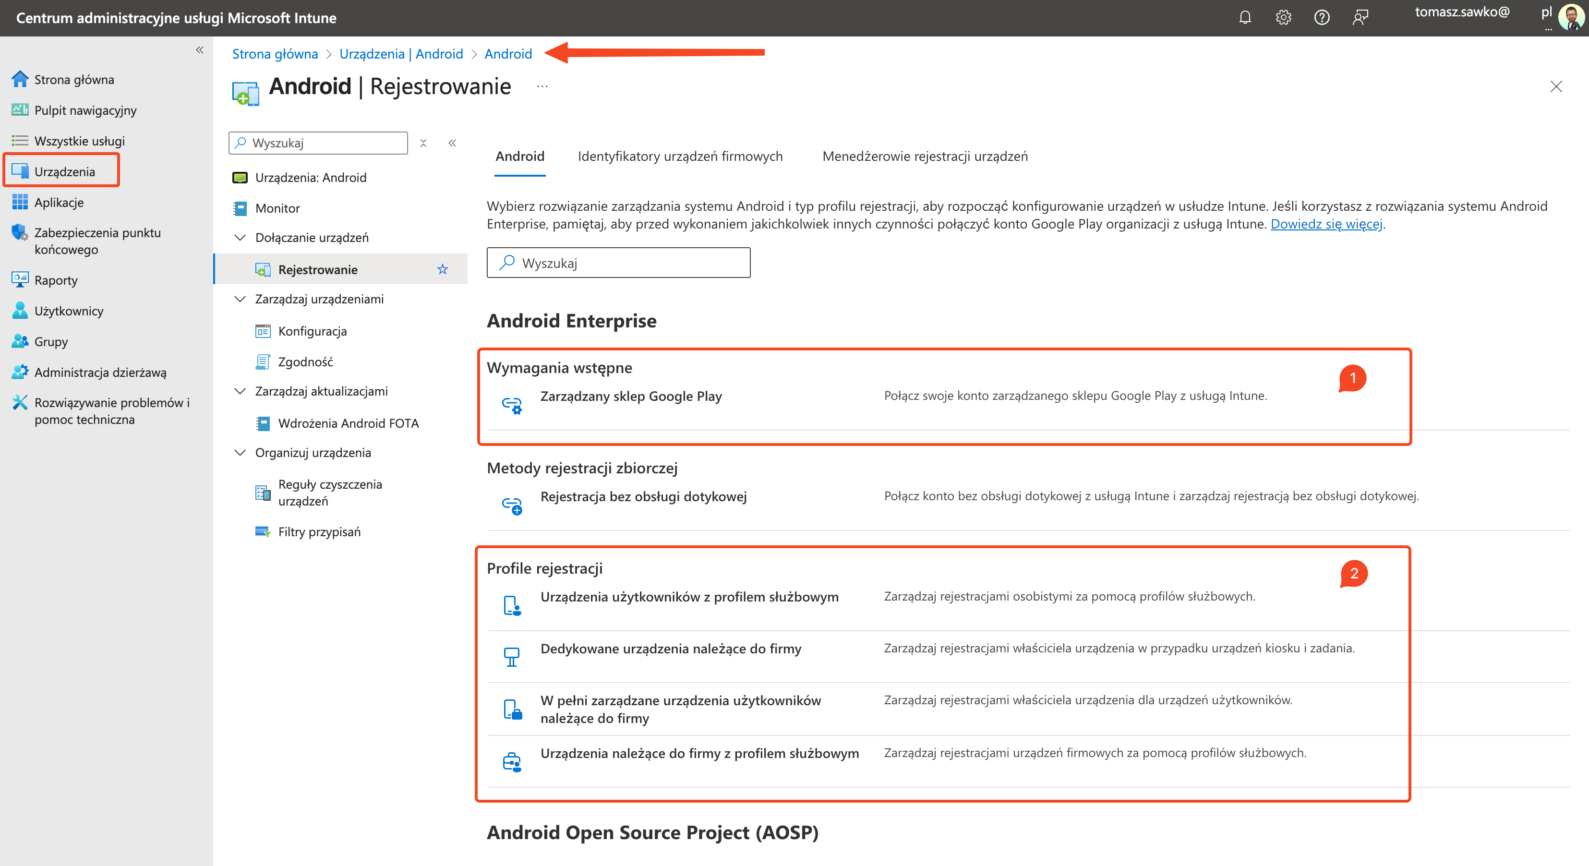Open Urządzenia: Android menu item
1589x866 pixels.
310,177
